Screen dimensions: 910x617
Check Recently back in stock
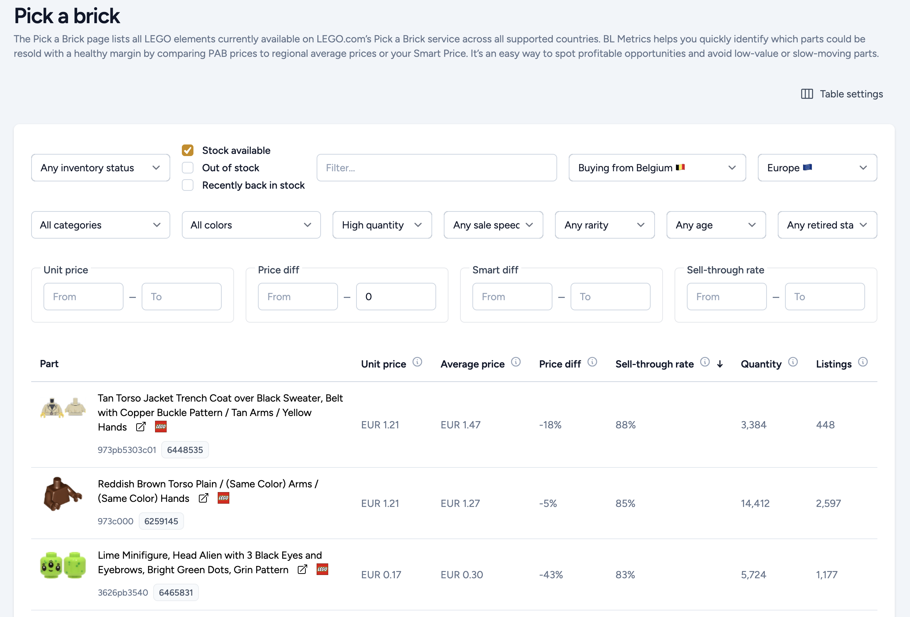[188, 185]
